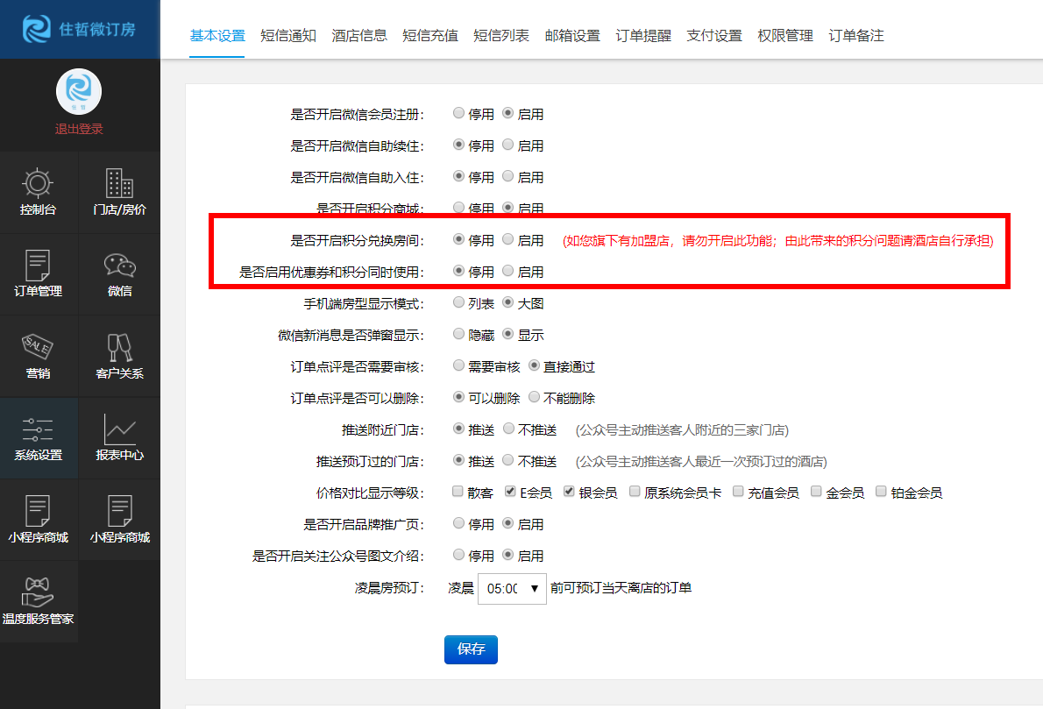The width and height of the screenshot is (1043, 709).
Task: Click the 退出登录 link
Action: click(x=79, y=129)
